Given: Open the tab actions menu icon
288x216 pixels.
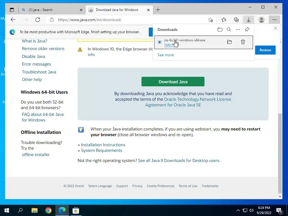Looking at the screenshot, I should coord(12,10).
